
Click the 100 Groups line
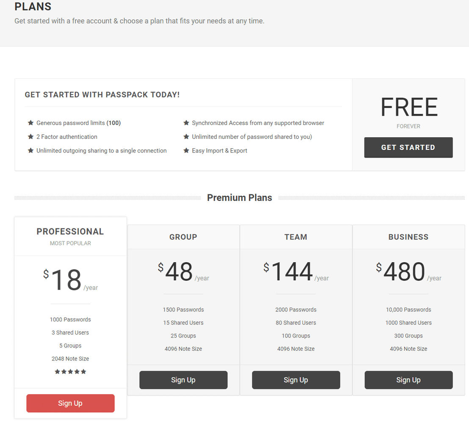296,335
